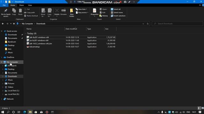Screen dimensions: 204x114
Task: Create a New folder
Action: 71,13
